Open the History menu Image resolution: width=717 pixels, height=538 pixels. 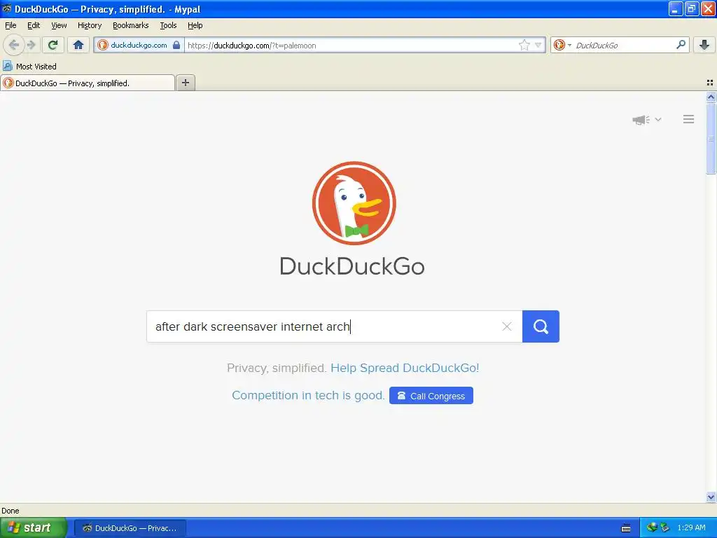[x=90, y=25]
